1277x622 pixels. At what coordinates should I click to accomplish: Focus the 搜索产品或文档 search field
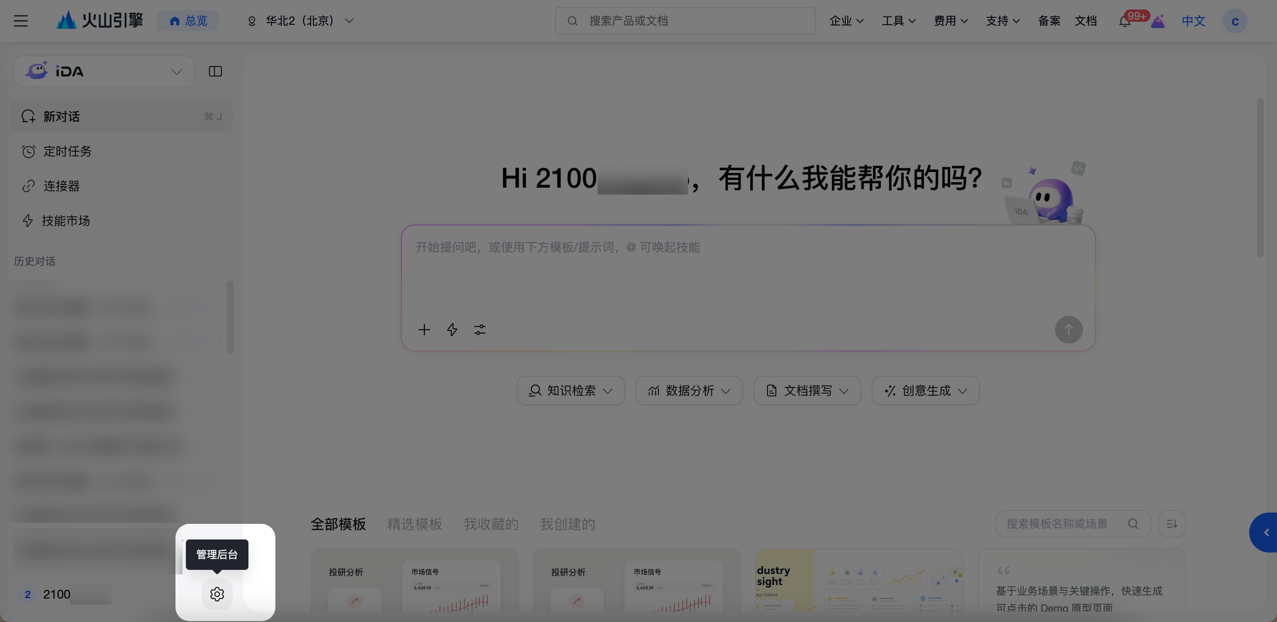[x=685, y=21]
